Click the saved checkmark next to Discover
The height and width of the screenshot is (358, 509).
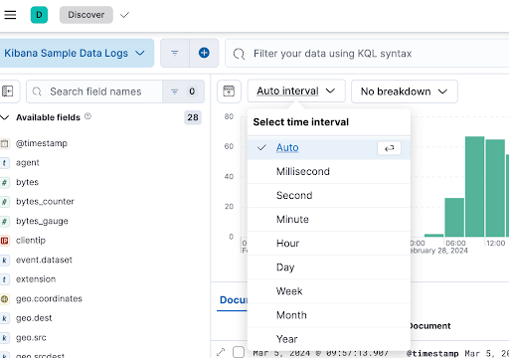coord(124,15)
